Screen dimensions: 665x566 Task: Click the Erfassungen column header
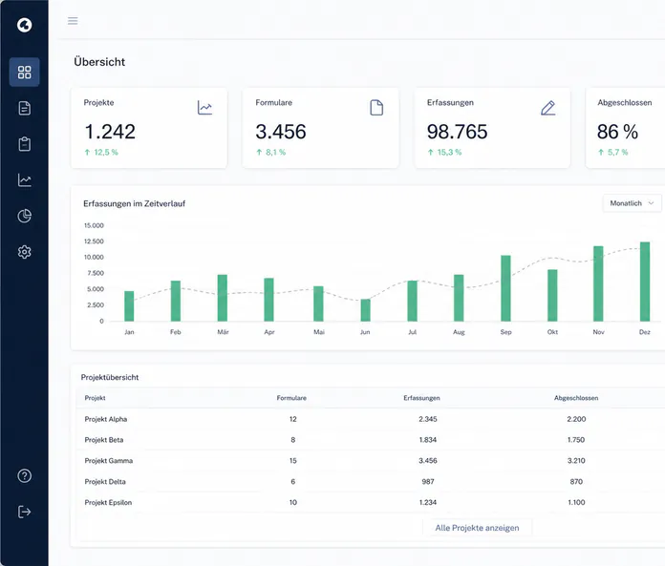pos(421,398)
